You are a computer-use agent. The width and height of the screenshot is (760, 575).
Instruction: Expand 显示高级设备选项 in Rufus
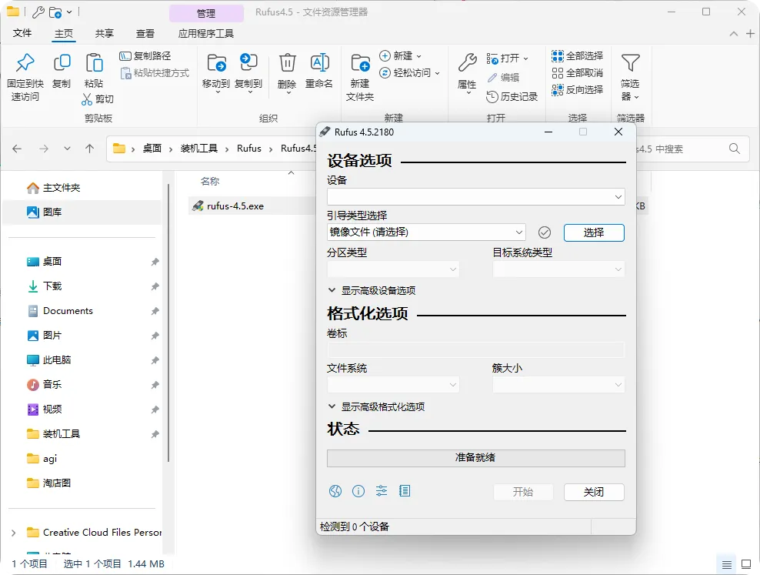tap(372, 290)
